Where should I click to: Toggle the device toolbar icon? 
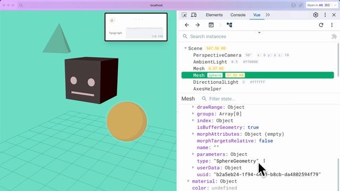click(x=193, y=15)
